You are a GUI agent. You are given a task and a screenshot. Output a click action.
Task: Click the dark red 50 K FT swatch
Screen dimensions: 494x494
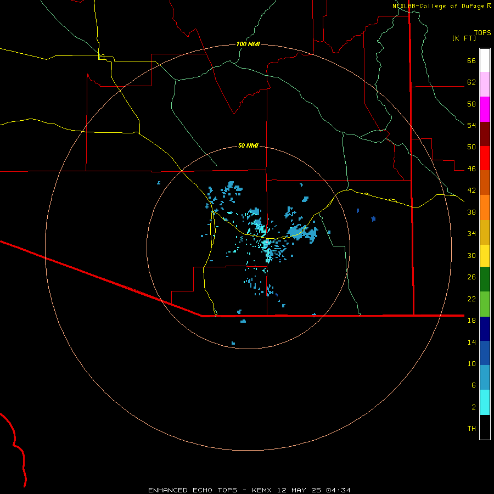[485, 134]
